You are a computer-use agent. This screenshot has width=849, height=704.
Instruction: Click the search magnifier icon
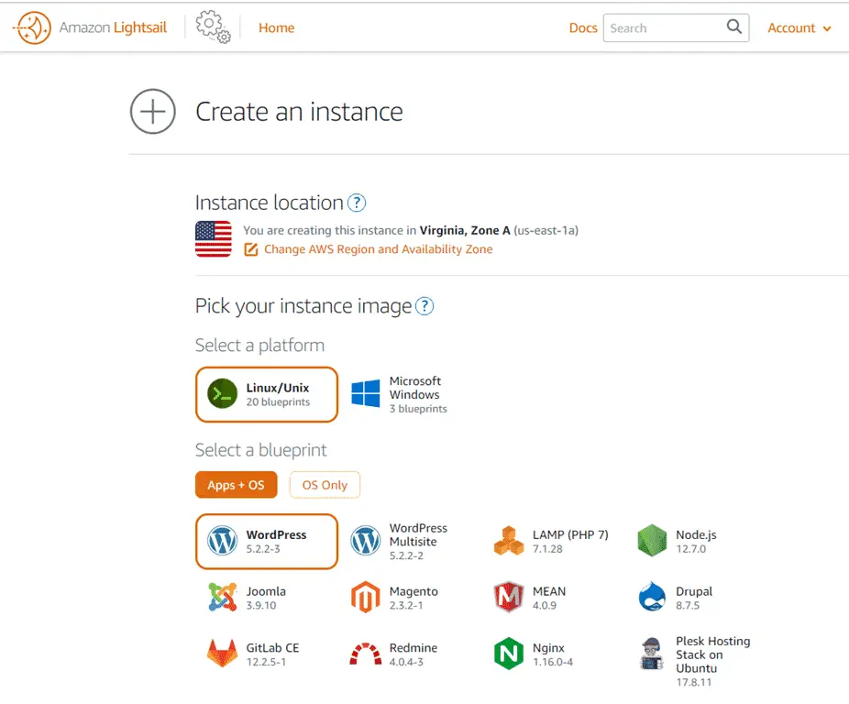pos(733,27)
